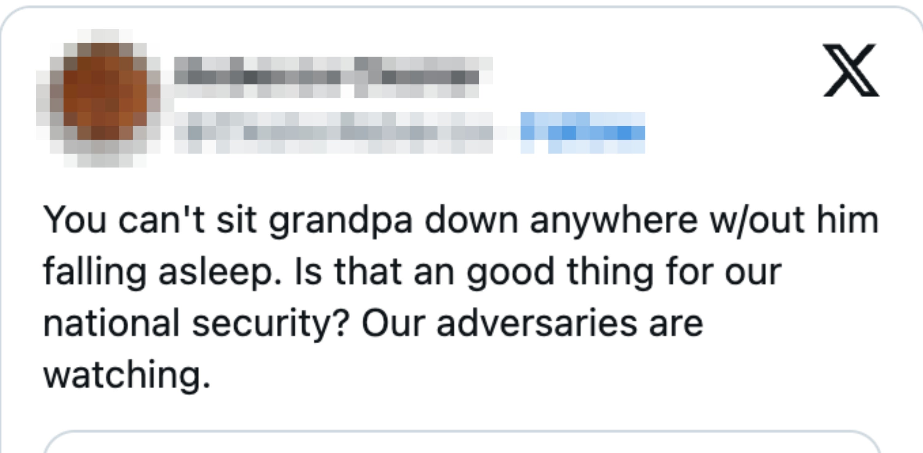Click the blurred bold display name
Image resolution: width=923 pixels, height=453 pixels.
[333, 77]
